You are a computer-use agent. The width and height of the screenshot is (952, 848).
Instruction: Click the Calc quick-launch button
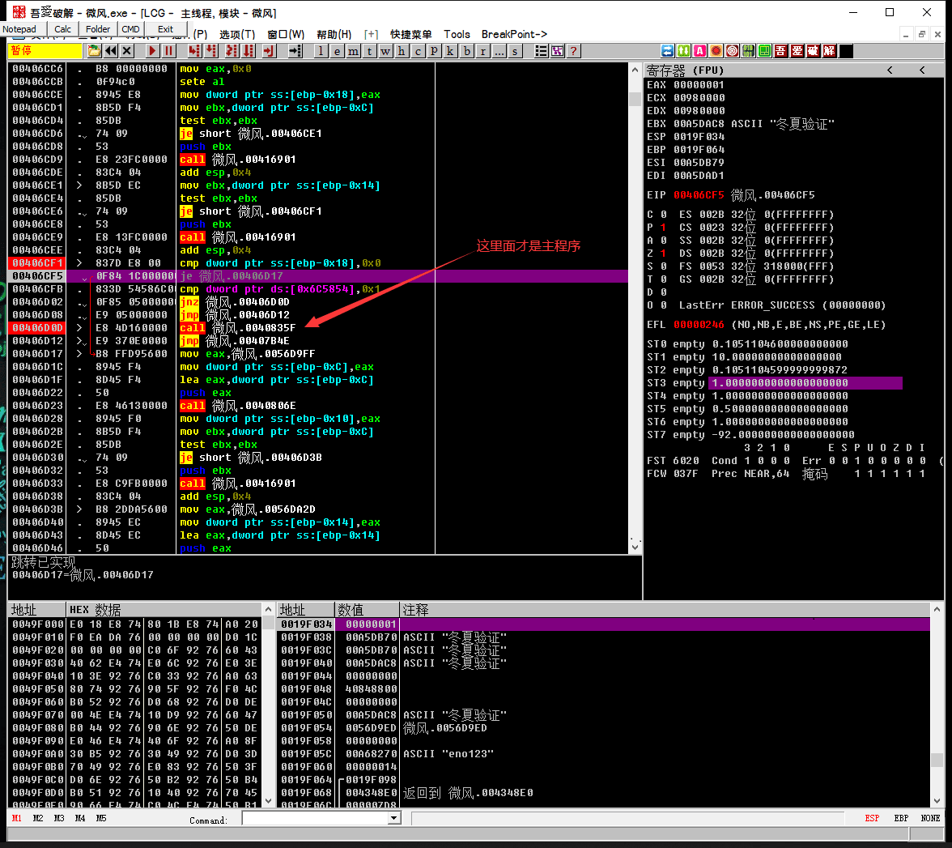[x=62, y=29]
